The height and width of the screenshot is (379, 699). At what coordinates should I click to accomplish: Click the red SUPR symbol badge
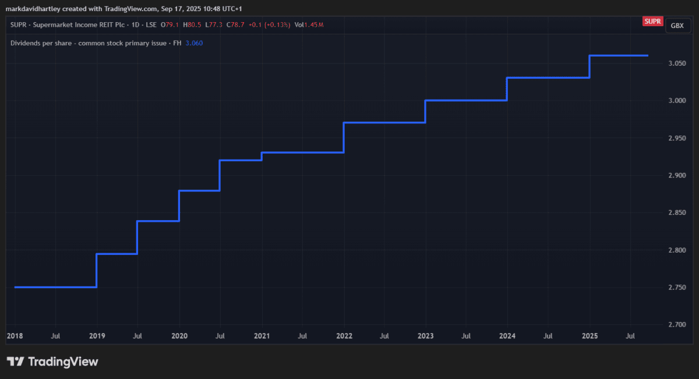tap(652, 22)
